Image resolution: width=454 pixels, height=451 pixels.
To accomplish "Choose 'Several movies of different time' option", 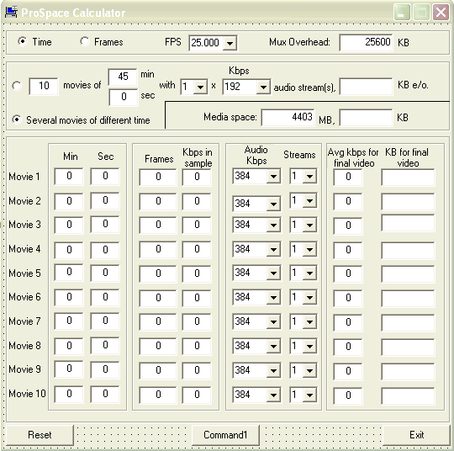I will coord(17,119).
